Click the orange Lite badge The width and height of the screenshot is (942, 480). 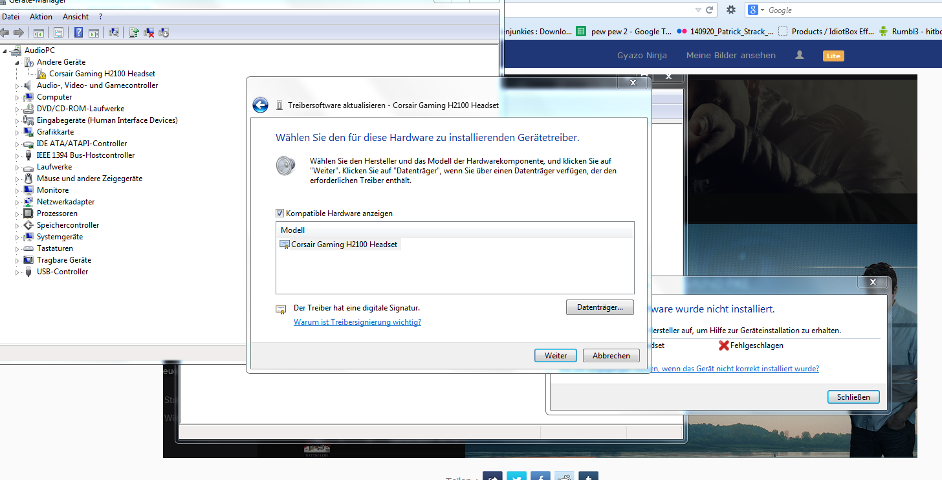click(833, 56)
